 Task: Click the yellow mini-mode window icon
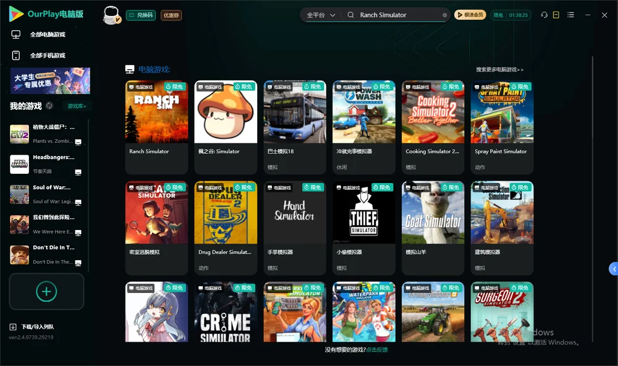point(556,15)
